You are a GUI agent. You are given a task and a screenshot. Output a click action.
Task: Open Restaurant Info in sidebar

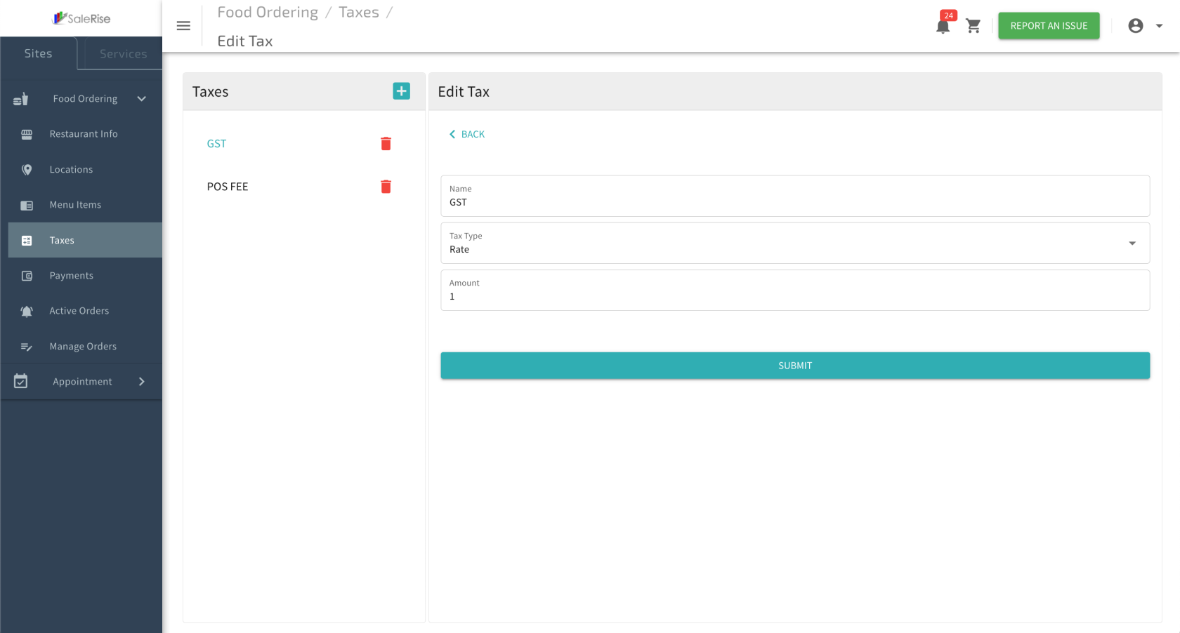pos(84,134)
